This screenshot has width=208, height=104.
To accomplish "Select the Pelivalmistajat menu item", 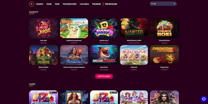I will click(x=111, y=4).
